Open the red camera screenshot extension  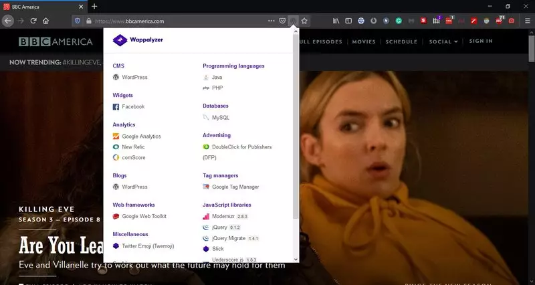511,21
